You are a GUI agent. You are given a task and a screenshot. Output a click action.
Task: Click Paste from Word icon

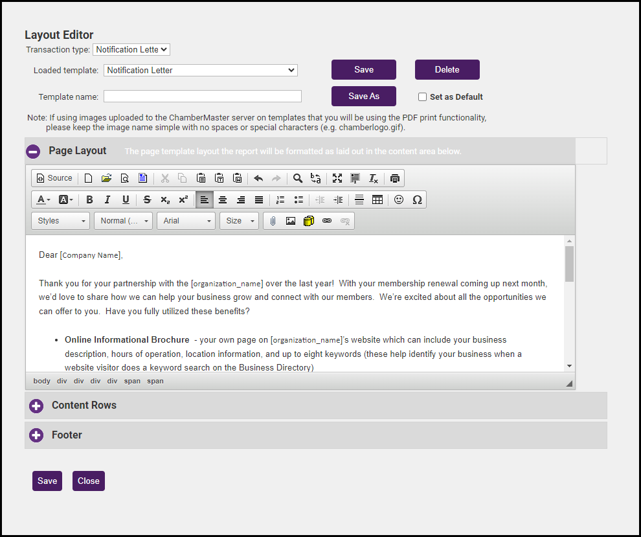coord(237,178)
